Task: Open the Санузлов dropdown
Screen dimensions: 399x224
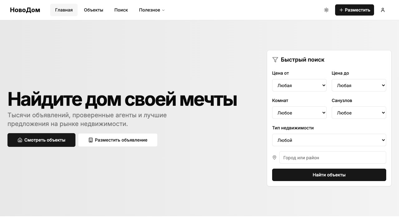Action: (359, 113)
